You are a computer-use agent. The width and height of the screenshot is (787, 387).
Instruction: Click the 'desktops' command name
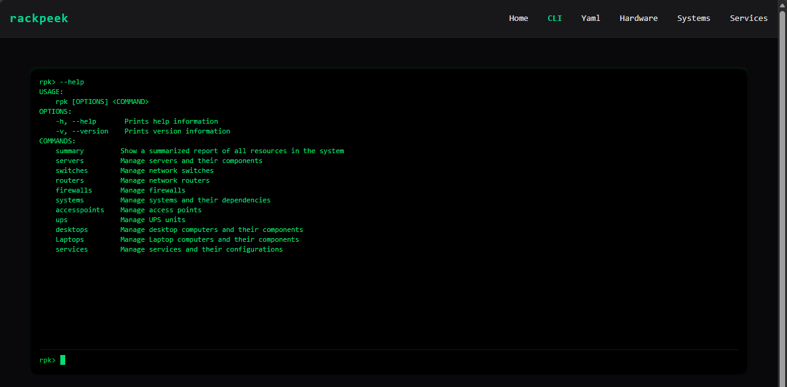(x=71, y=229)
